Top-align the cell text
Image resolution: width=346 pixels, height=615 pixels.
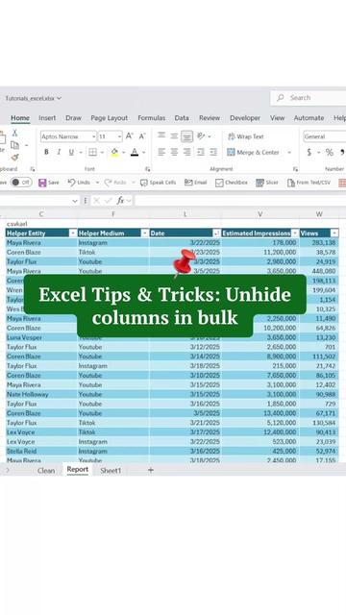[161, 135]
